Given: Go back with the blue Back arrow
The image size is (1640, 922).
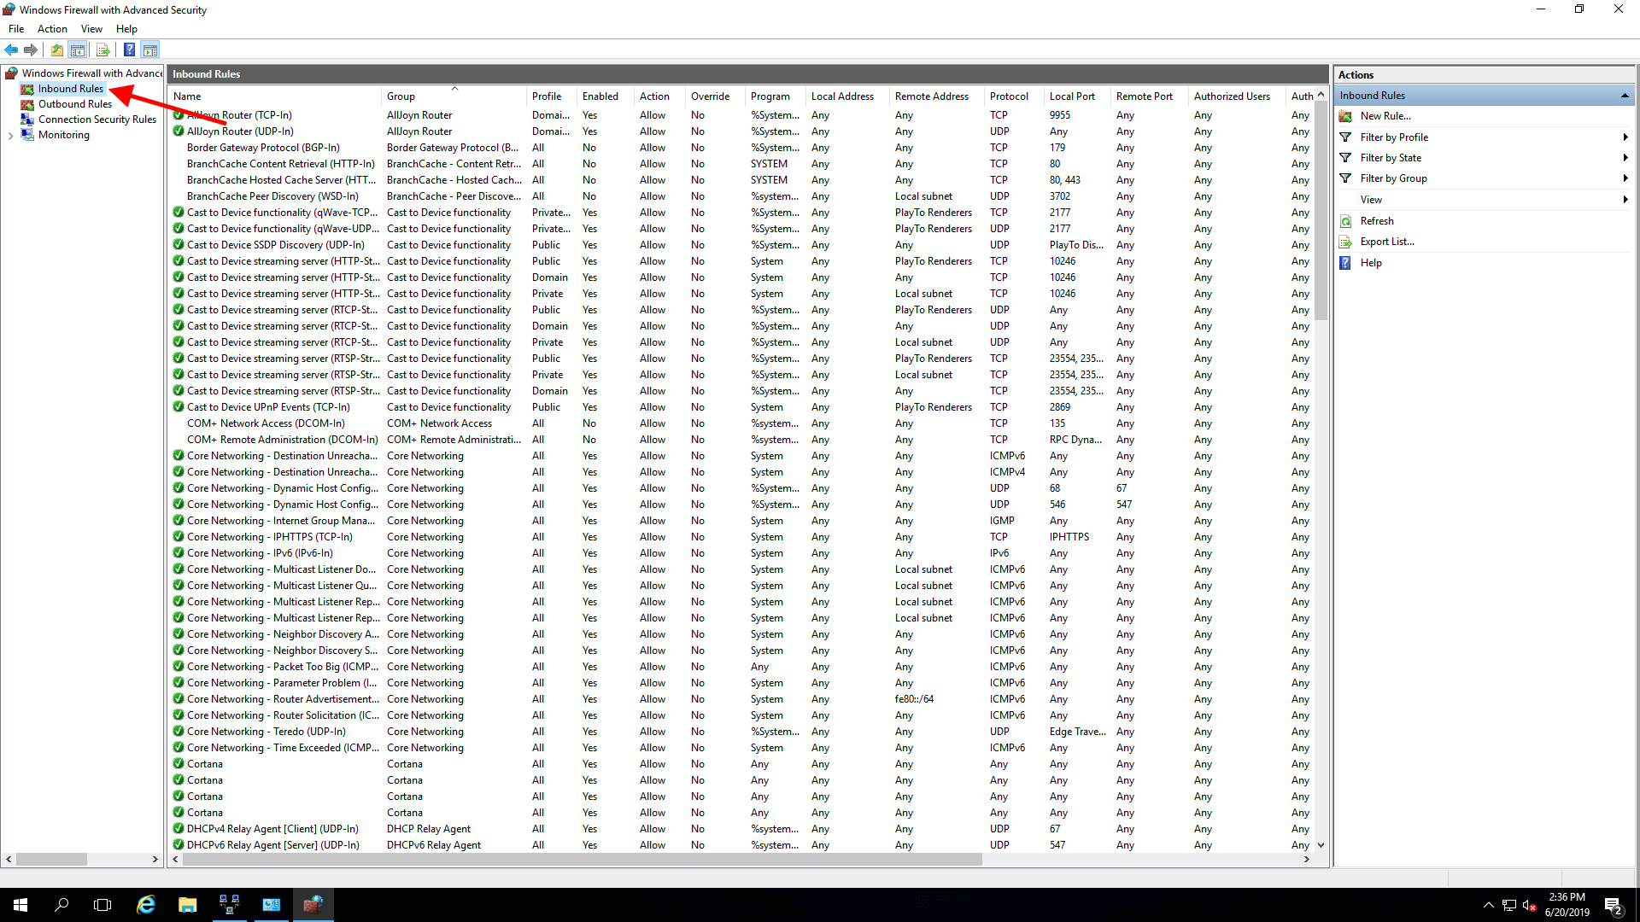Looking at the screenshot, I should [x=11, y=50].
